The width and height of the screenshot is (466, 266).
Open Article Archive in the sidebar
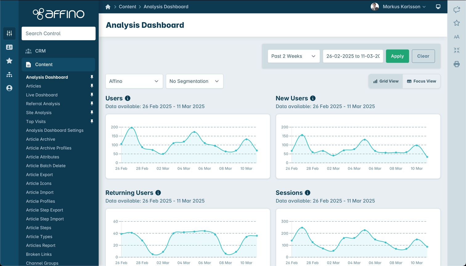pyautogui.click(x=40, y=139)
